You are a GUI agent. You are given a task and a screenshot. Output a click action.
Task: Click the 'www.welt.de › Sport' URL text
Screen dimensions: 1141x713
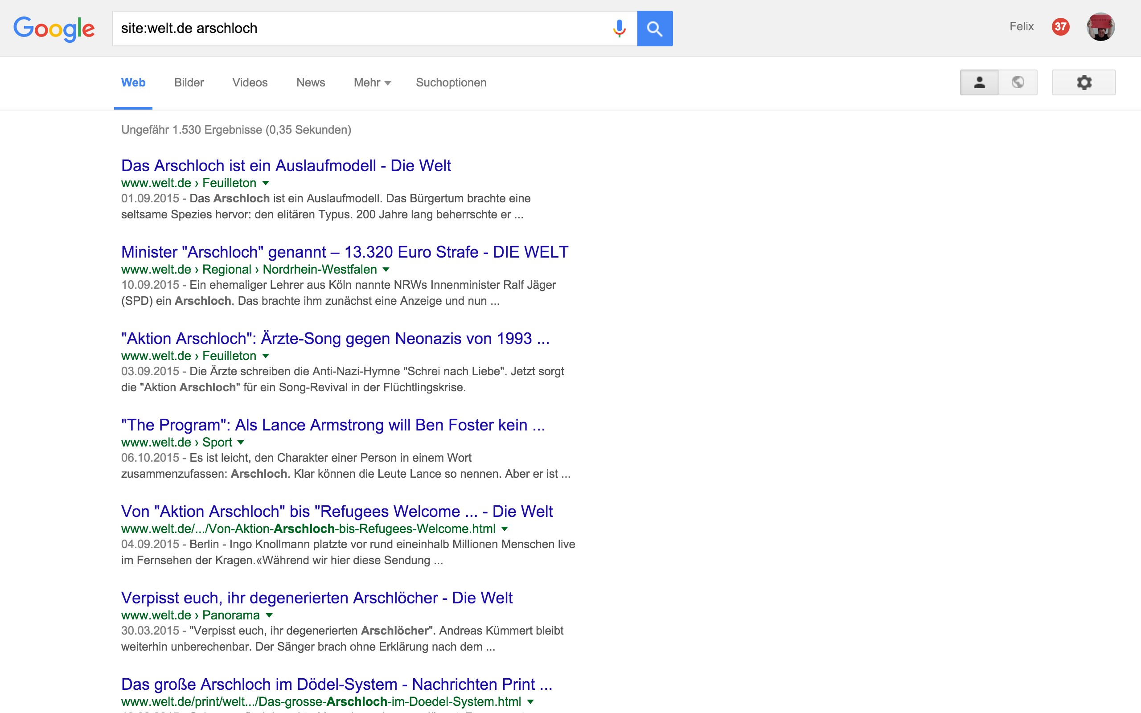[177, 443]
